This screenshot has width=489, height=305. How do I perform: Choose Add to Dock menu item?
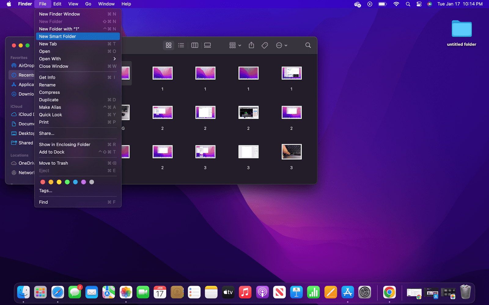pos(78,152)
